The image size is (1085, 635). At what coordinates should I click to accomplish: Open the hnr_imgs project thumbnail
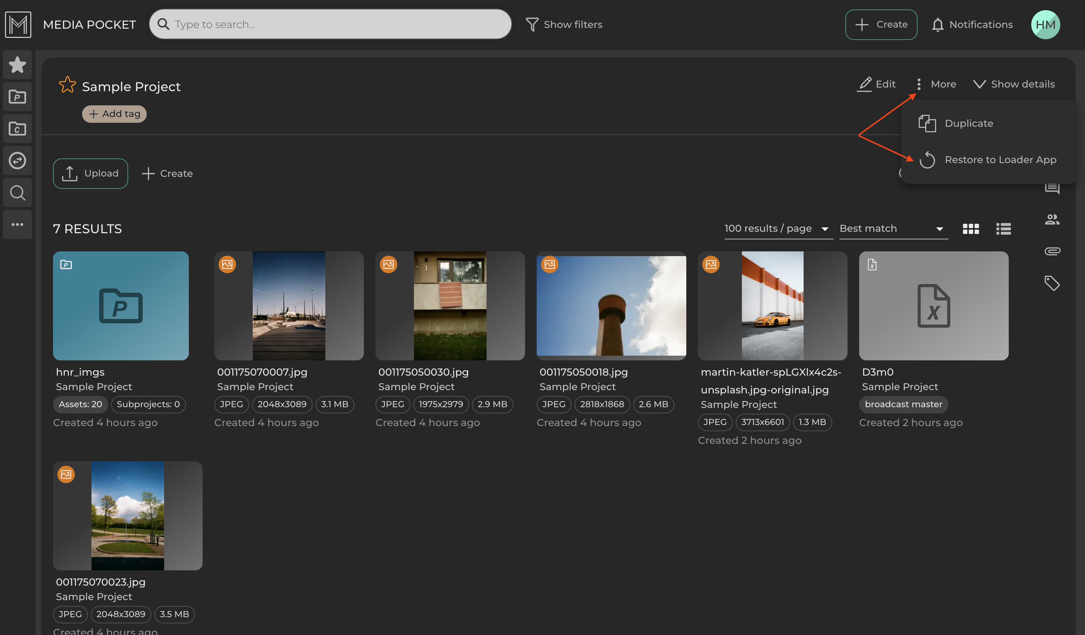pyautogui.click(x=121, y=306)
